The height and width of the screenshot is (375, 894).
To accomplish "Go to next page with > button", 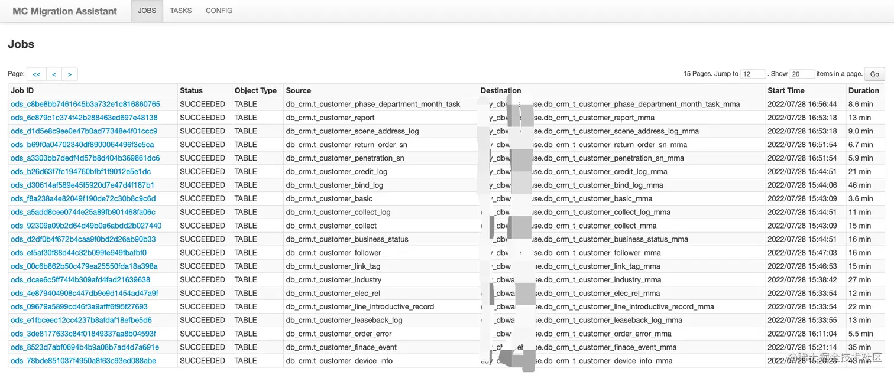I will pyautogui.click(x=70, y=74).
